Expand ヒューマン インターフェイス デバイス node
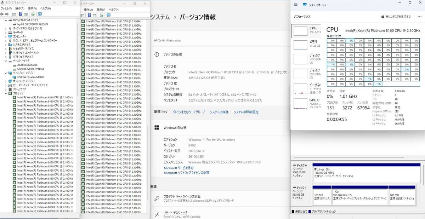The image size is (425, 219). pyautogui.click(x=5, y=85)
